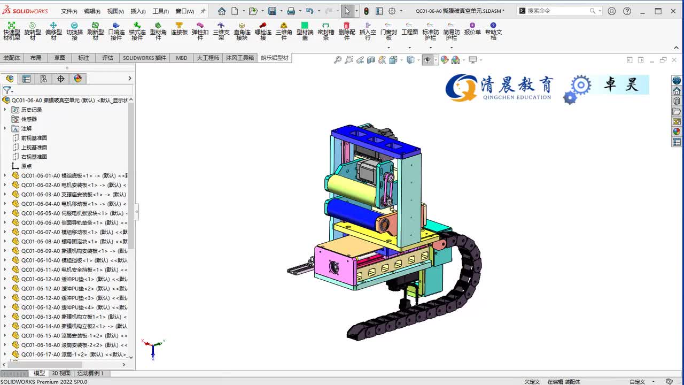Add a 三维支架 bracket
This screenshot has width=684, height=385.
click(x=221, y=32)
